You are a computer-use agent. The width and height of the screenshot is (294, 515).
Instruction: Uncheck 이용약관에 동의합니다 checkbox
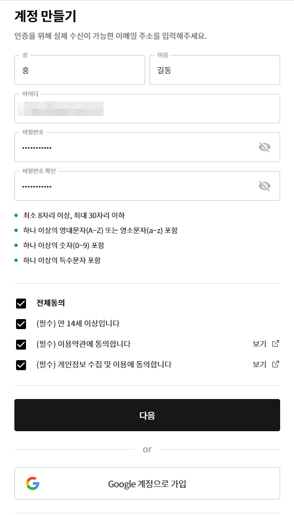pos(21,344)
